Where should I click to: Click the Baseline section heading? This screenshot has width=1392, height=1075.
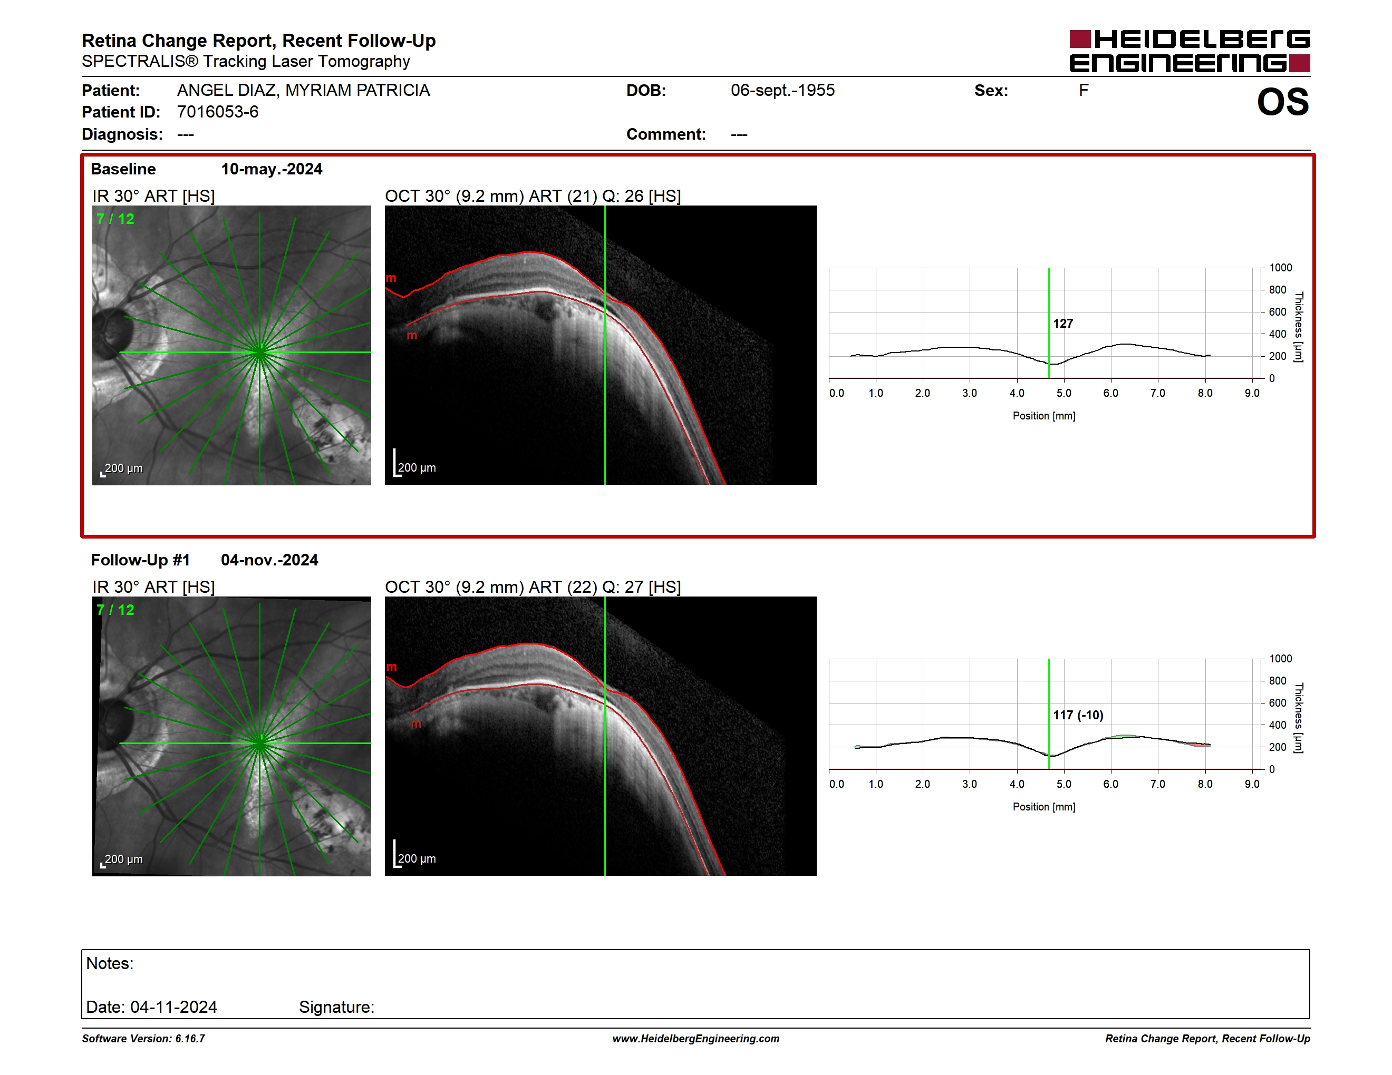[x=123, y=169]
